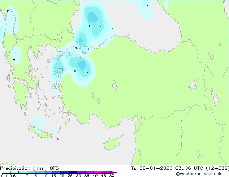Image resolution: width=229 pixels, height=177 pixels.
Task: Click the 'GFS' model label
Action: (x=54, y=168)
